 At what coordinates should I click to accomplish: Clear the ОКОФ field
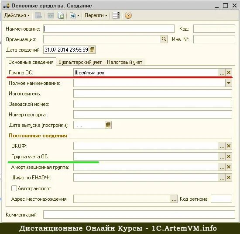(229, 146)
